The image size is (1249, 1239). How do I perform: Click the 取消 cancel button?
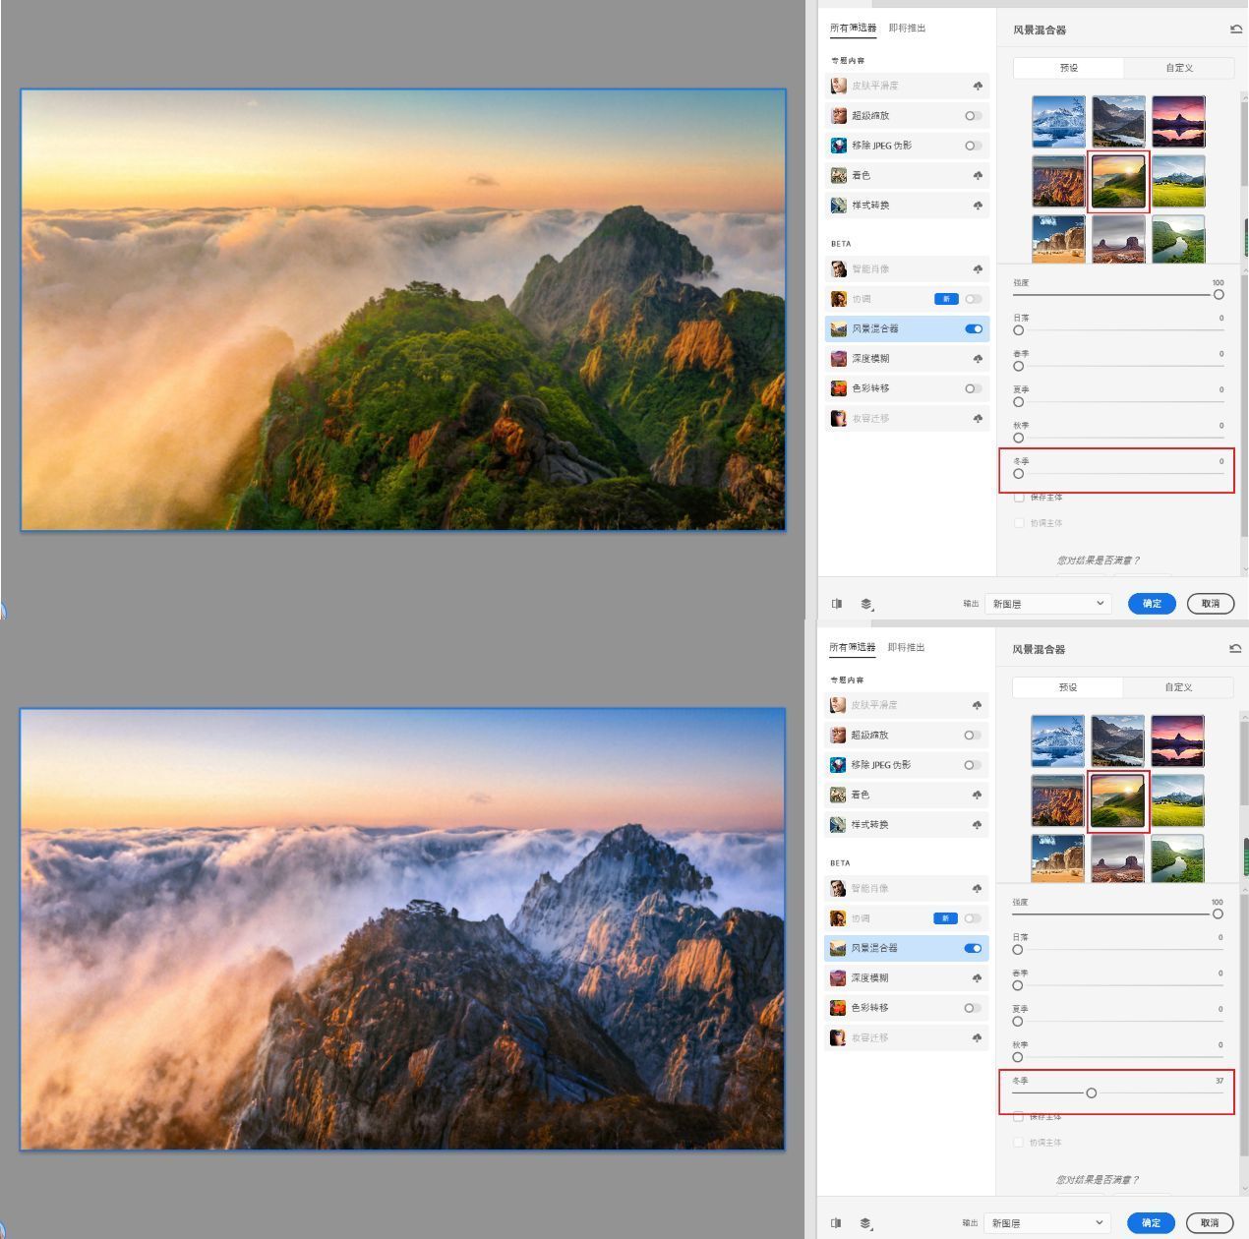click(1211, 603)
